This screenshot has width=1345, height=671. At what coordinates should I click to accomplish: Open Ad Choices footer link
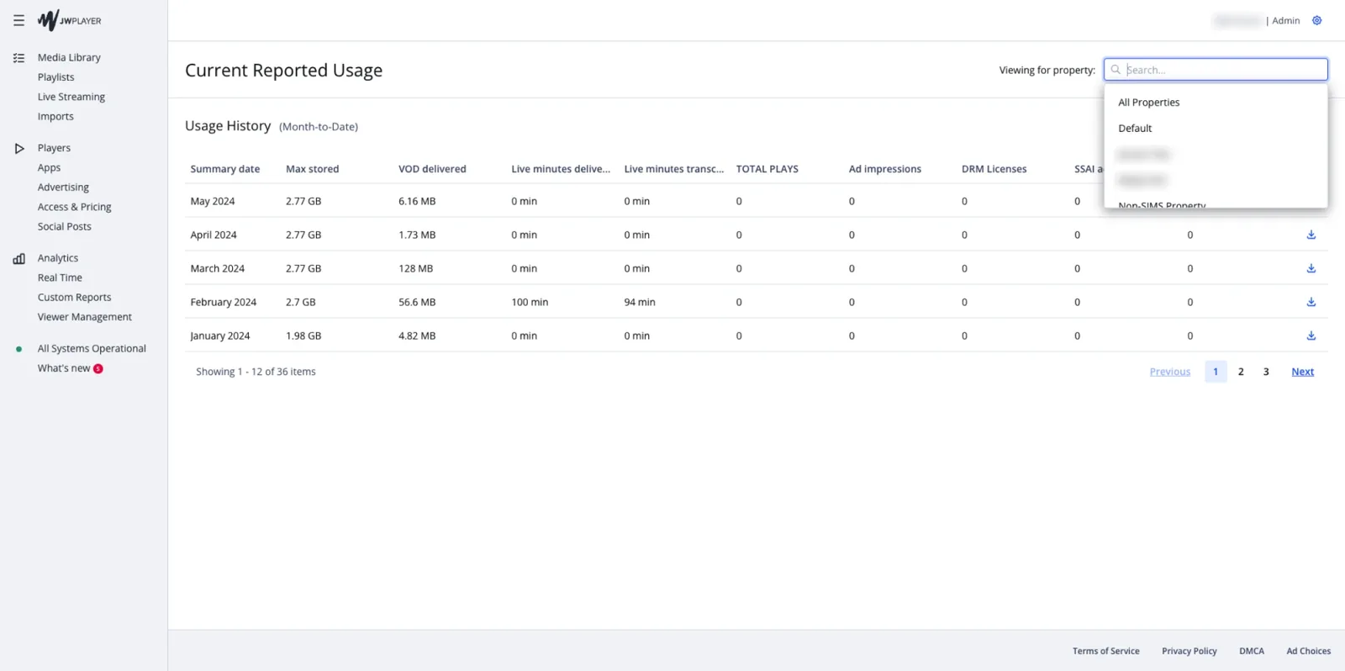(1308, 652)
